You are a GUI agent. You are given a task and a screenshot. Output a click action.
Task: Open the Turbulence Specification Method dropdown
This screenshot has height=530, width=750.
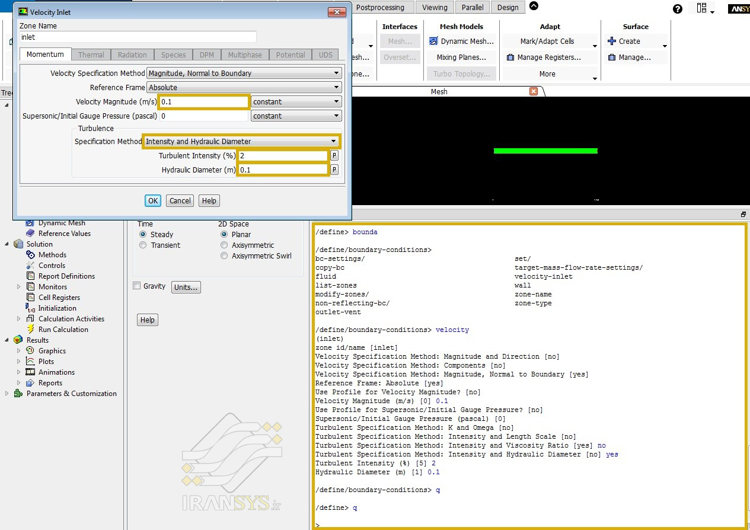coord(241,142)
